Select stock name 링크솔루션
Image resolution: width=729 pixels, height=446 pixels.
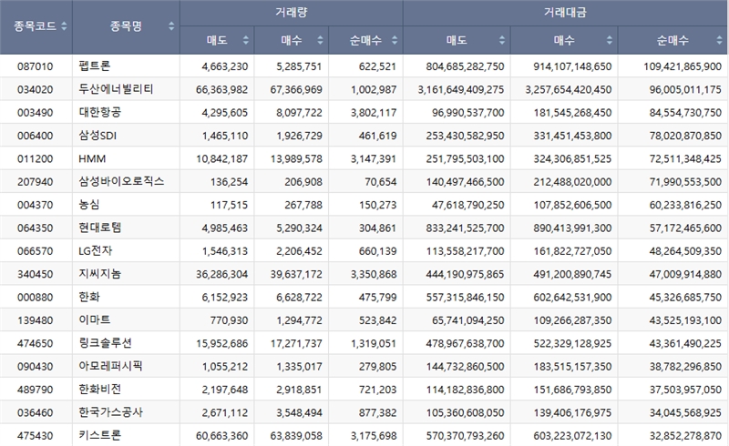(105, 343)
